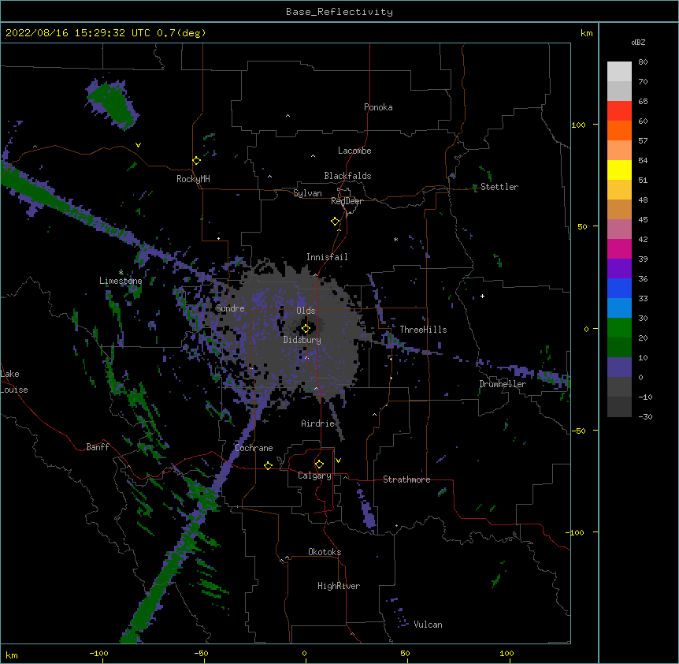This screenshot has height=664, width=679.
Task: Click the Banff label
Action: 98,447
